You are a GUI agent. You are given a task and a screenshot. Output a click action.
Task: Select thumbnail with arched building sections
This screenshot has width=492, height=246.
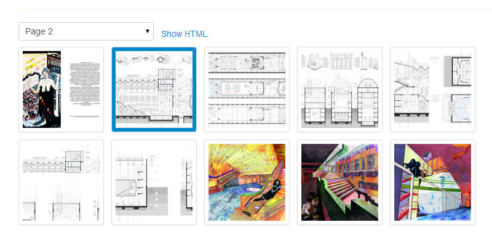click(x=339, y=89)
